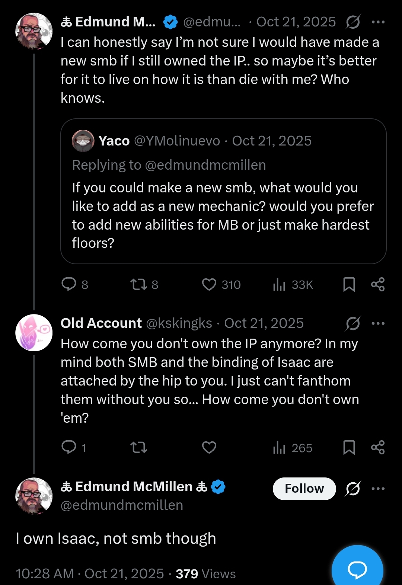This screenshot has height=585, width=402.
Task: Tap the blue floating reply button
Action: point(357,569)
